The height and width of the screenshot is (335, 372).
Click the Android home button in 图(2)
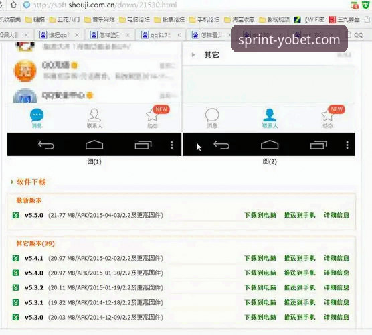click(270, 145)
